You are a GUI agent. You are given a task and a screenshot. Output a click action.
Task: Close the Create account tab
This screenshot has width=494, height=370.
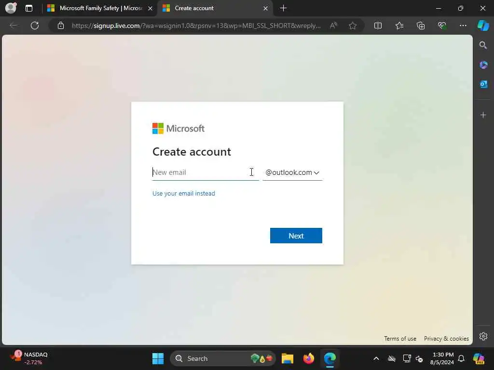click(266, 9)
